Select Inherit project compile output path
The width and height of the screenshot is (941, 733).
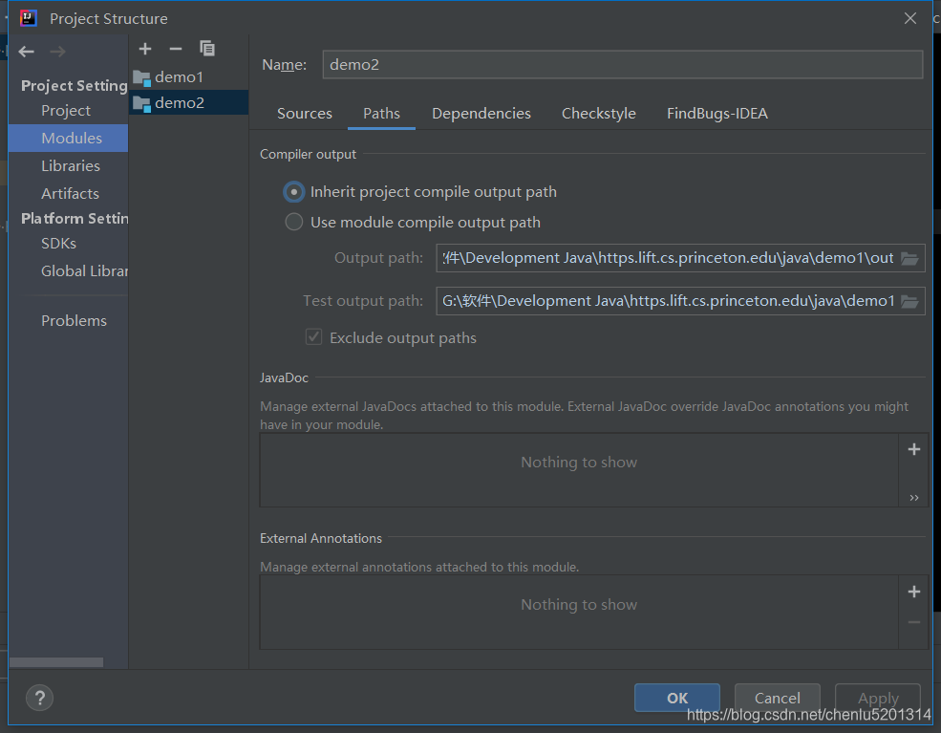coord(420,192)
